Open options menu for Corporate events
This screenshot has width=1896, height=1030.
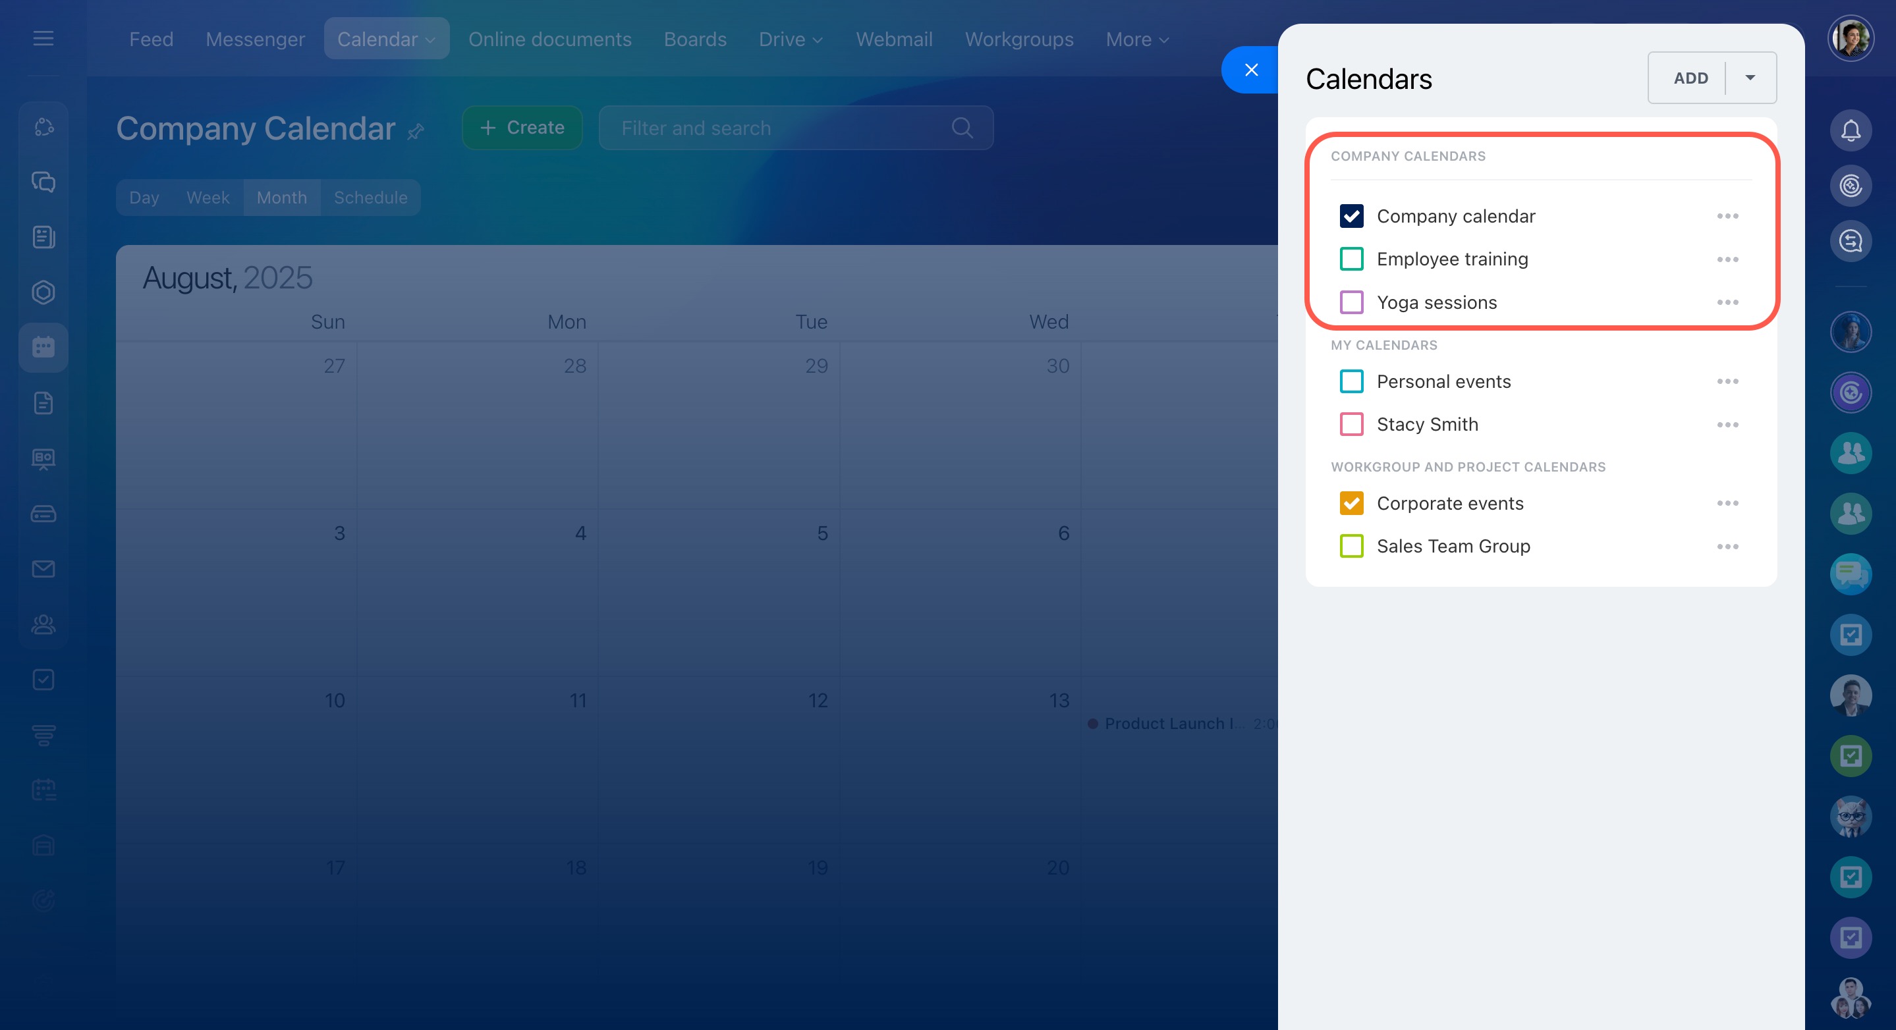tap(1727, 503)
